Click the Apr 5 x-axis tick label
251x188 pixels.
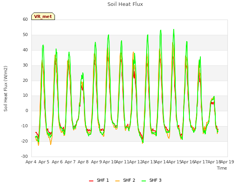coord(44,162)
